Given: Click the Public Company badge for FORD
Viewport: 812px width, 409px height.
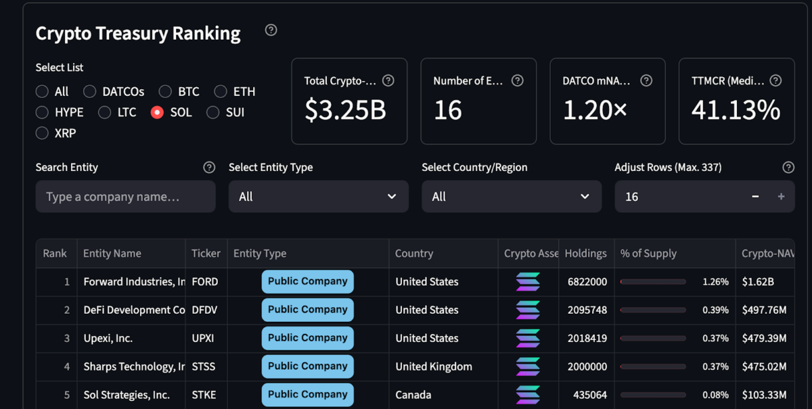Looking at the screenshot, I should click(308, 282).
